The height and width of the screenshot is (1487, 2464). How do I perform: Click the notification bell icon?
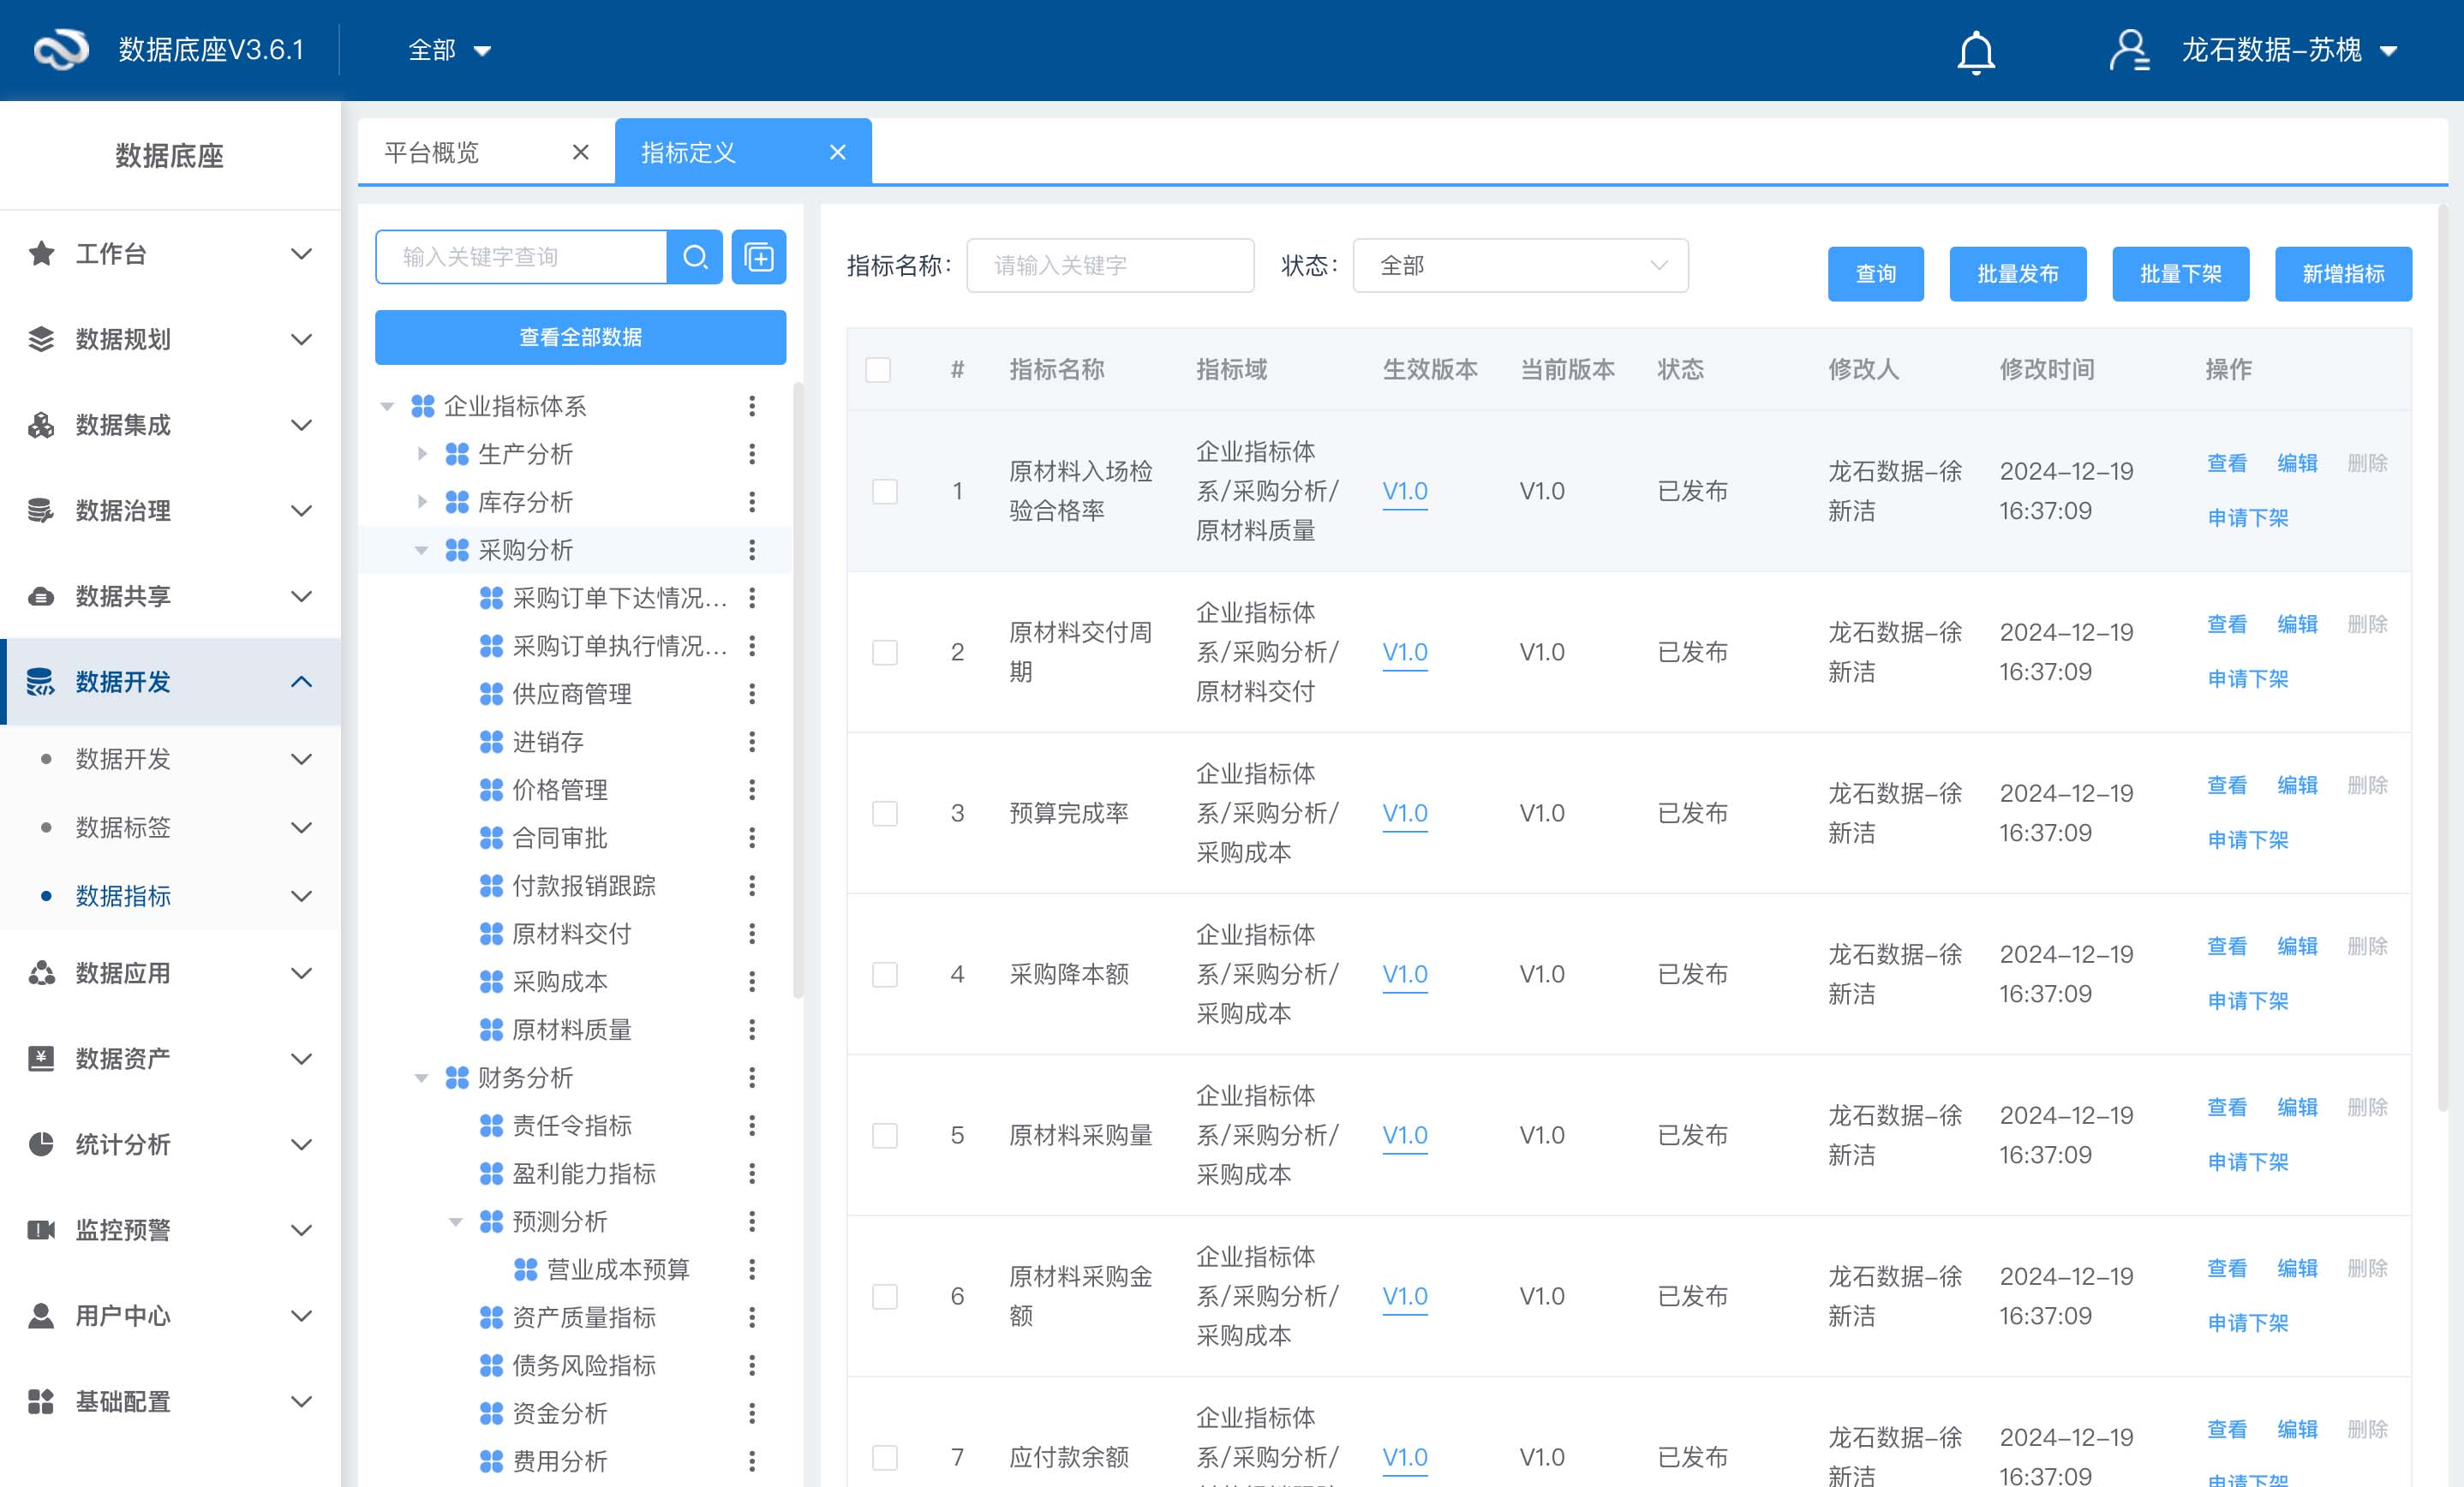[1975, 51]
